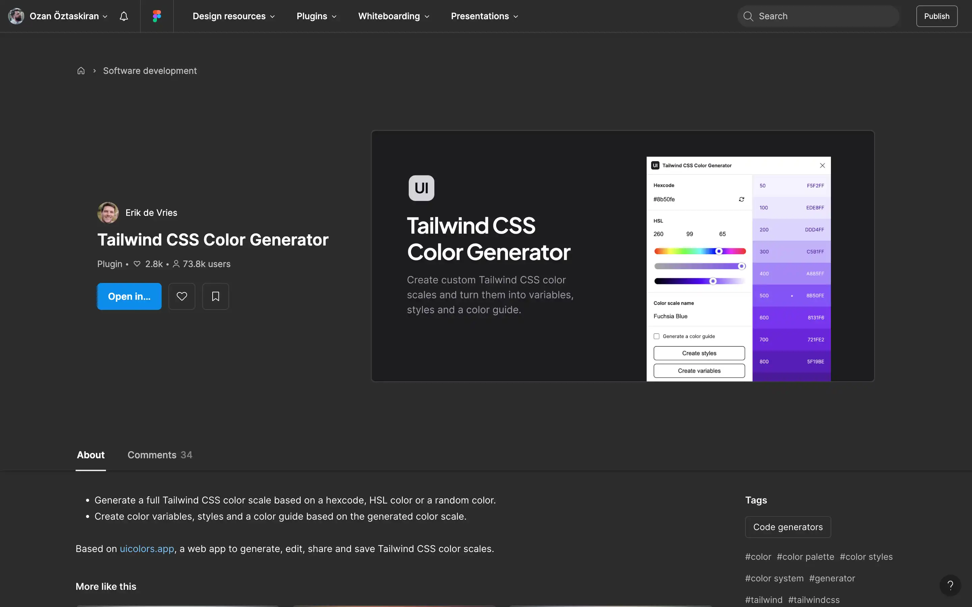Click the plugin preview image
This screenshot has width=972, height=607.
click(x=623, y=256)
